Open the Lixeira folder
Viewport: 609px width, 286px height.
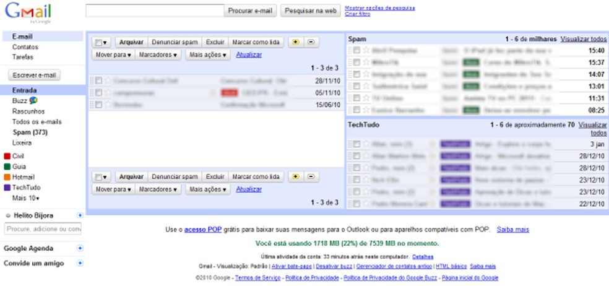tap(22, 143)
